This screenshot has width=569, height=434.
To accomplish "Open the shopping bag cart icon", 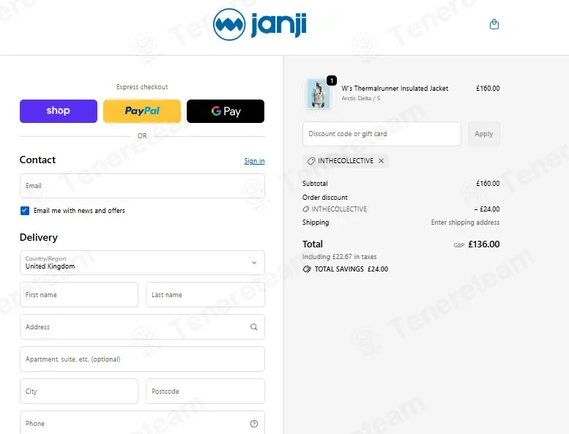I will tap(494, 24).
